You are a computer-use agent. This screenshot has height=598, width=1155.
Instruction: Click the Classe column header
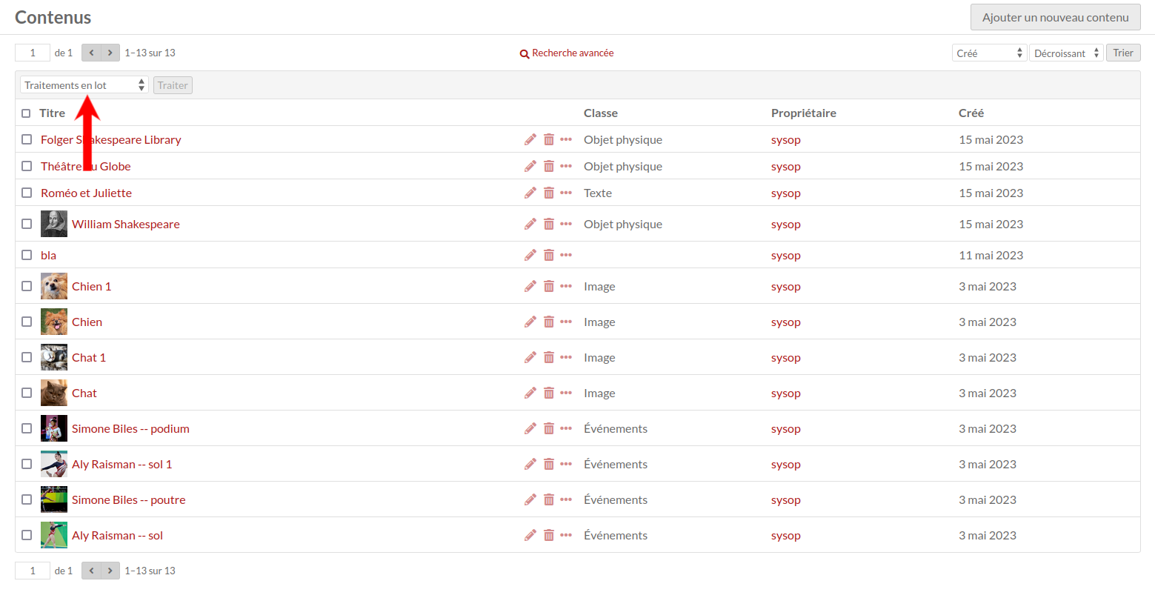(601, 113)
